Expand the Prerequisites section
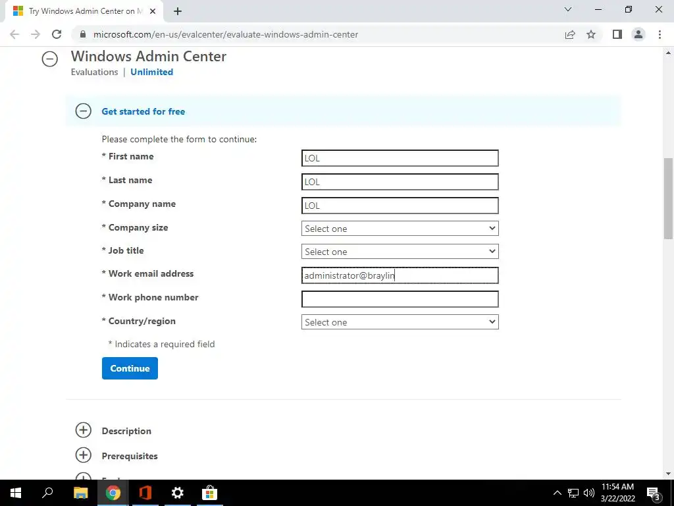This screenshot has height=506, width=674. 84,455
